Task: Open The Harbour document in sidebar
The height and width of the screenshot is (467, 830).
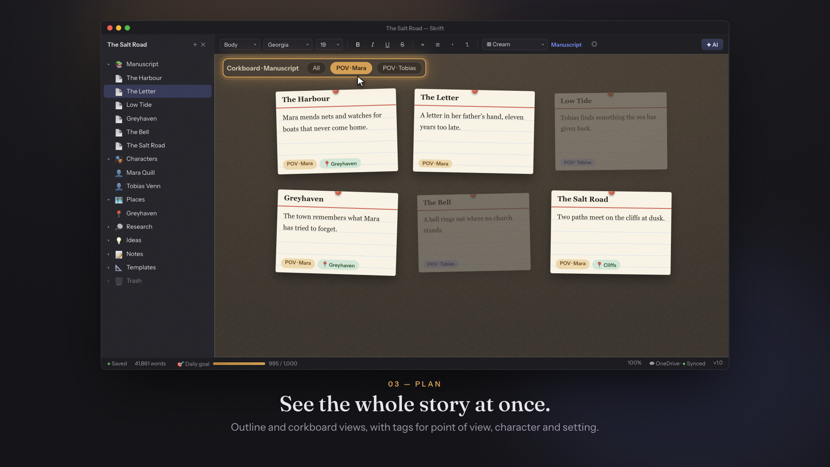Action: [x=158, y=78]
